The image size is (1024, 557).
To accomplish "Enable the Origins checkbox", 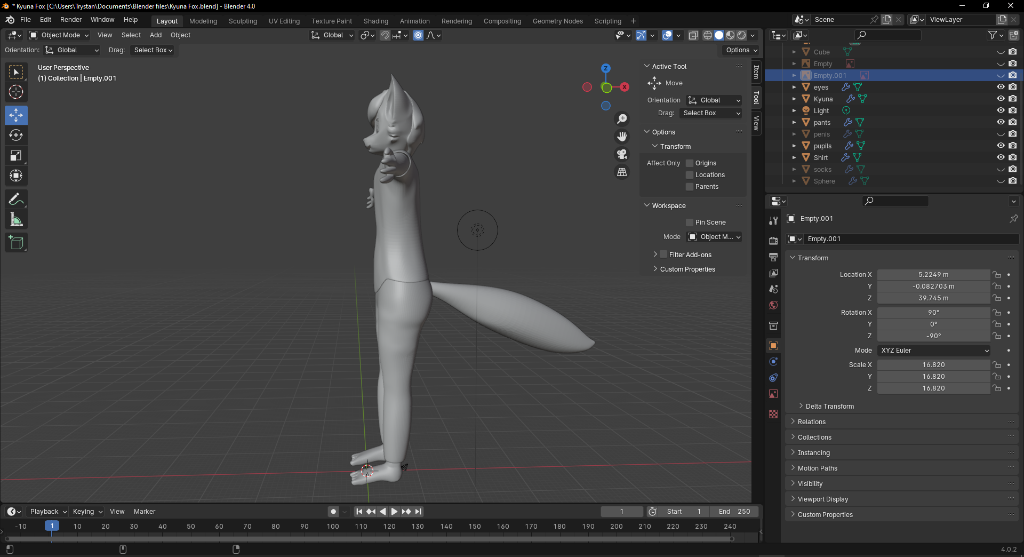I will pos(690,163).
